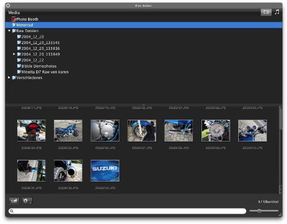The width and height of the screenshot is (287, 224).
Task: Switch to the music note tab
Action: 277,12
